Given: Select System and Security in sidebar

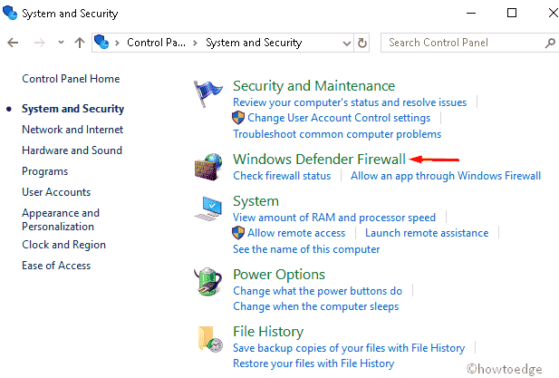Looking at the screenshot, I should pyautogui.click(x=73, y=109).
